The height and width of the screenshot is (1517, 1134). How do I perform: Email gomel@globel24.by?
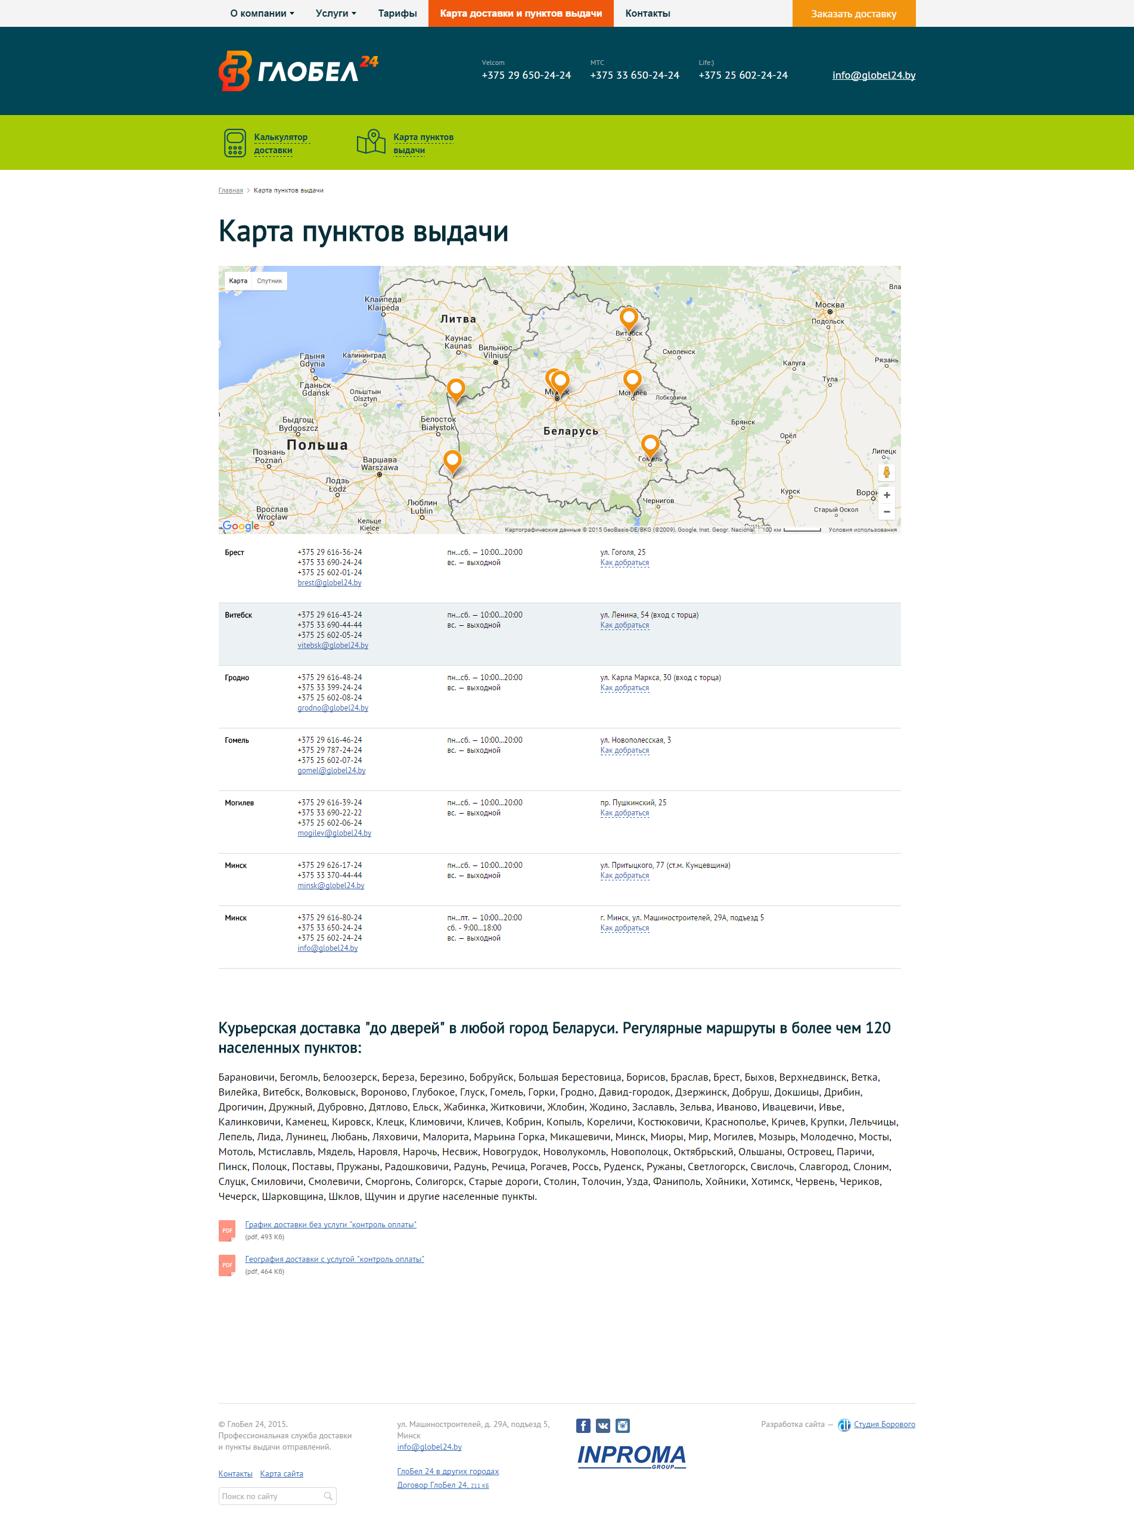331,771
